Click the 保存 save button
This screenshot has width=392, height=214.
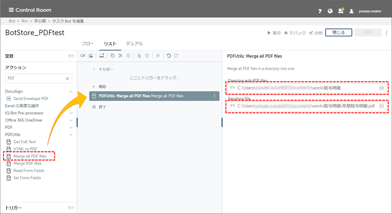click(x=368, y=33)
